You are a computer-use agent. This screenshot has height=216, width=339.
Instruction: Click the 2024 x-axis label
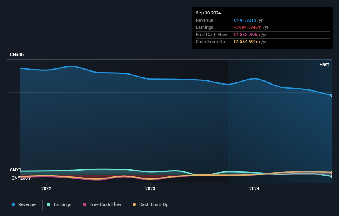(x=254, y=189)
